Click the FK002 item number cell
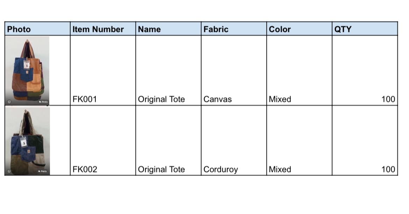The height and width of the screenshot is (214, 409). [x=85, y=170]
